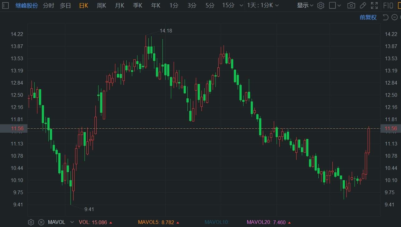401x227 pixels.
Task: Click the fullscreen expand icon
Action: (x=374, y=6)
